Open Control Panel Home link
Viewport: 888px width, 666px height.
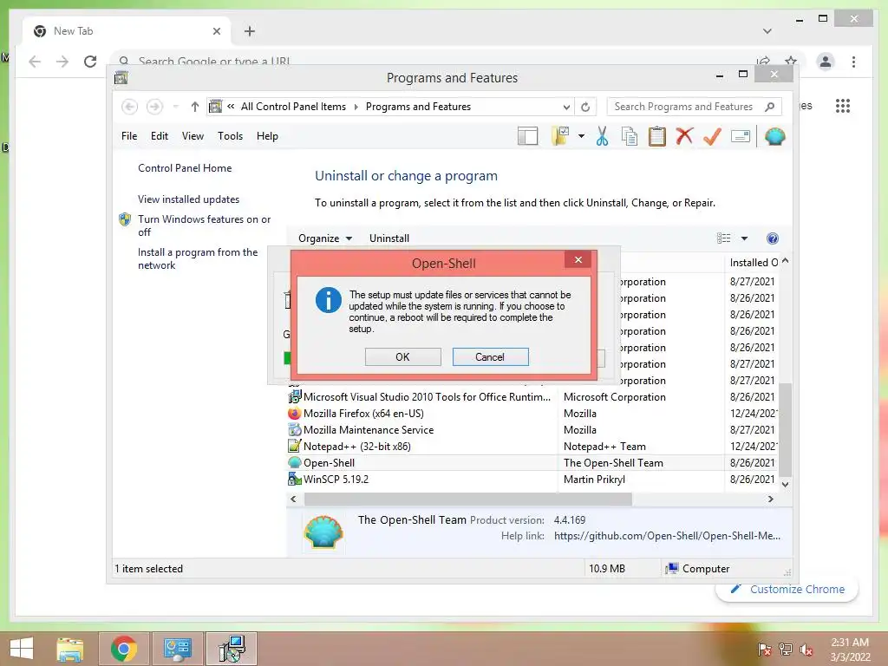coord(185,168)
